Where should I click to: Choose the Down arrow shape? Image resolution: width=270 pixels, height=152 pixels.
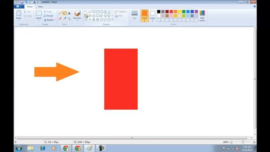86,19
